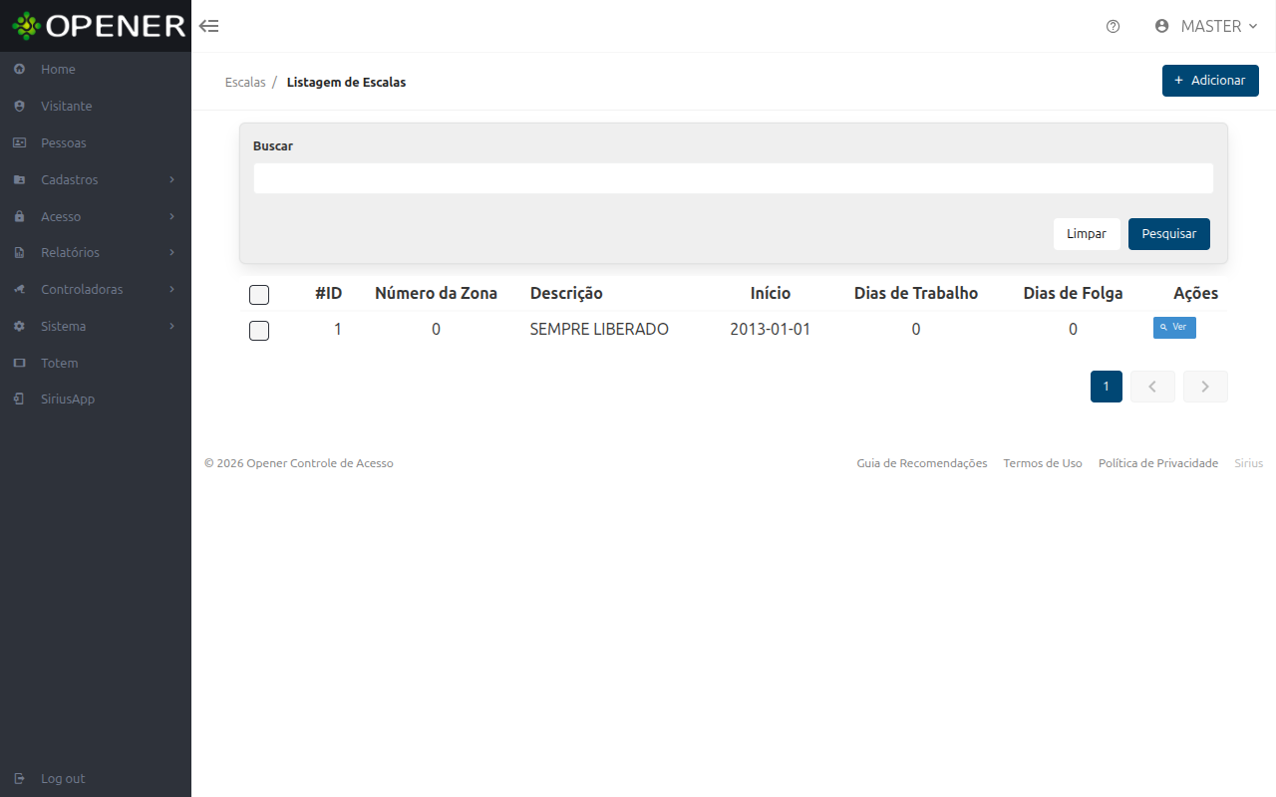Click the Sistema gear icon
Viewport: 1276px width, 797px height.
(19, 327)
